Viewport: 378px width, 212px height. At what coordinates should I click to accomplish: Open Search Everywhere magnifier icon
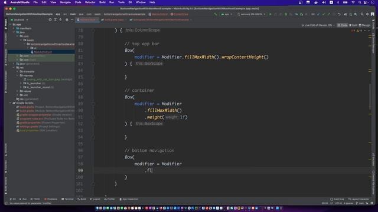tap(362, 14)
